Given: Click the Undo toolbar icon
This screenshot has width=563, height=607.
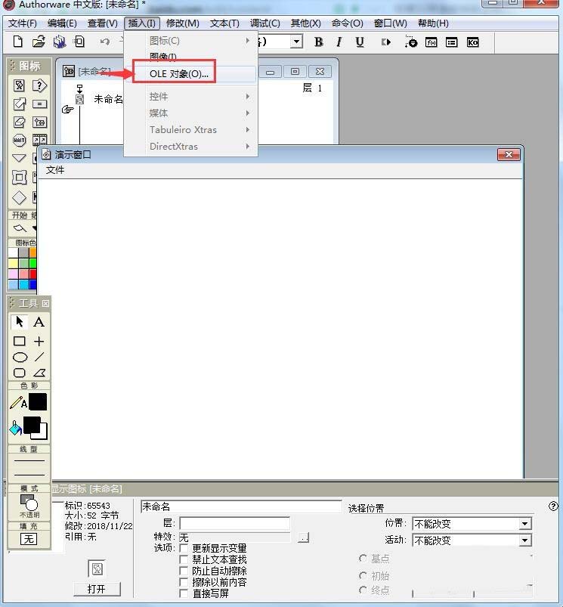Looking at the screenshot, I should click(x=105, y=42).
